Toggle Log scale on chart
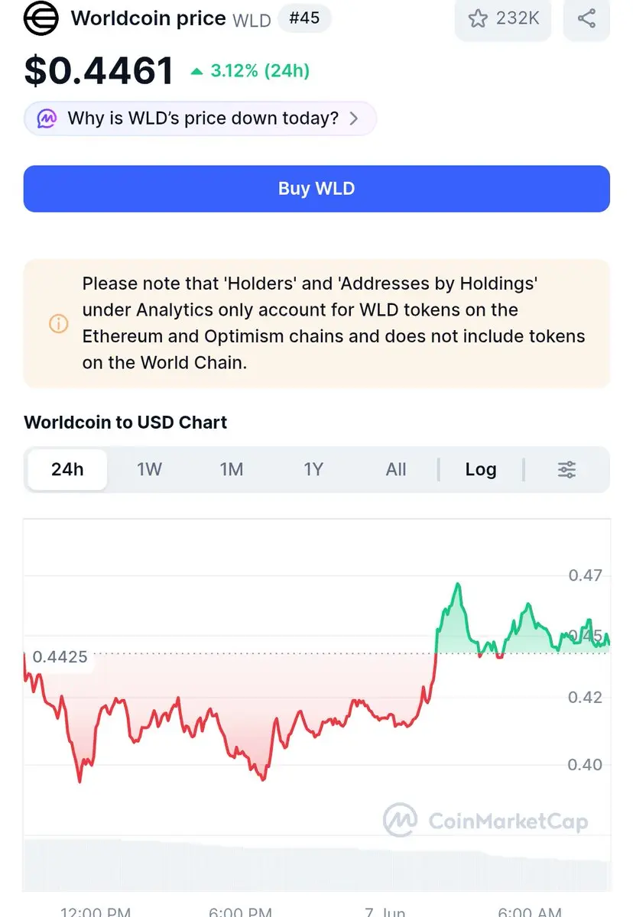 point(481,469)
